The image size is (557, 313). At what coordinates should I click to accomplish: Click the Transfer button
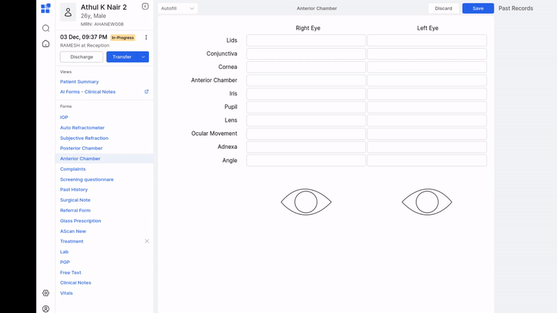[122, 57]
